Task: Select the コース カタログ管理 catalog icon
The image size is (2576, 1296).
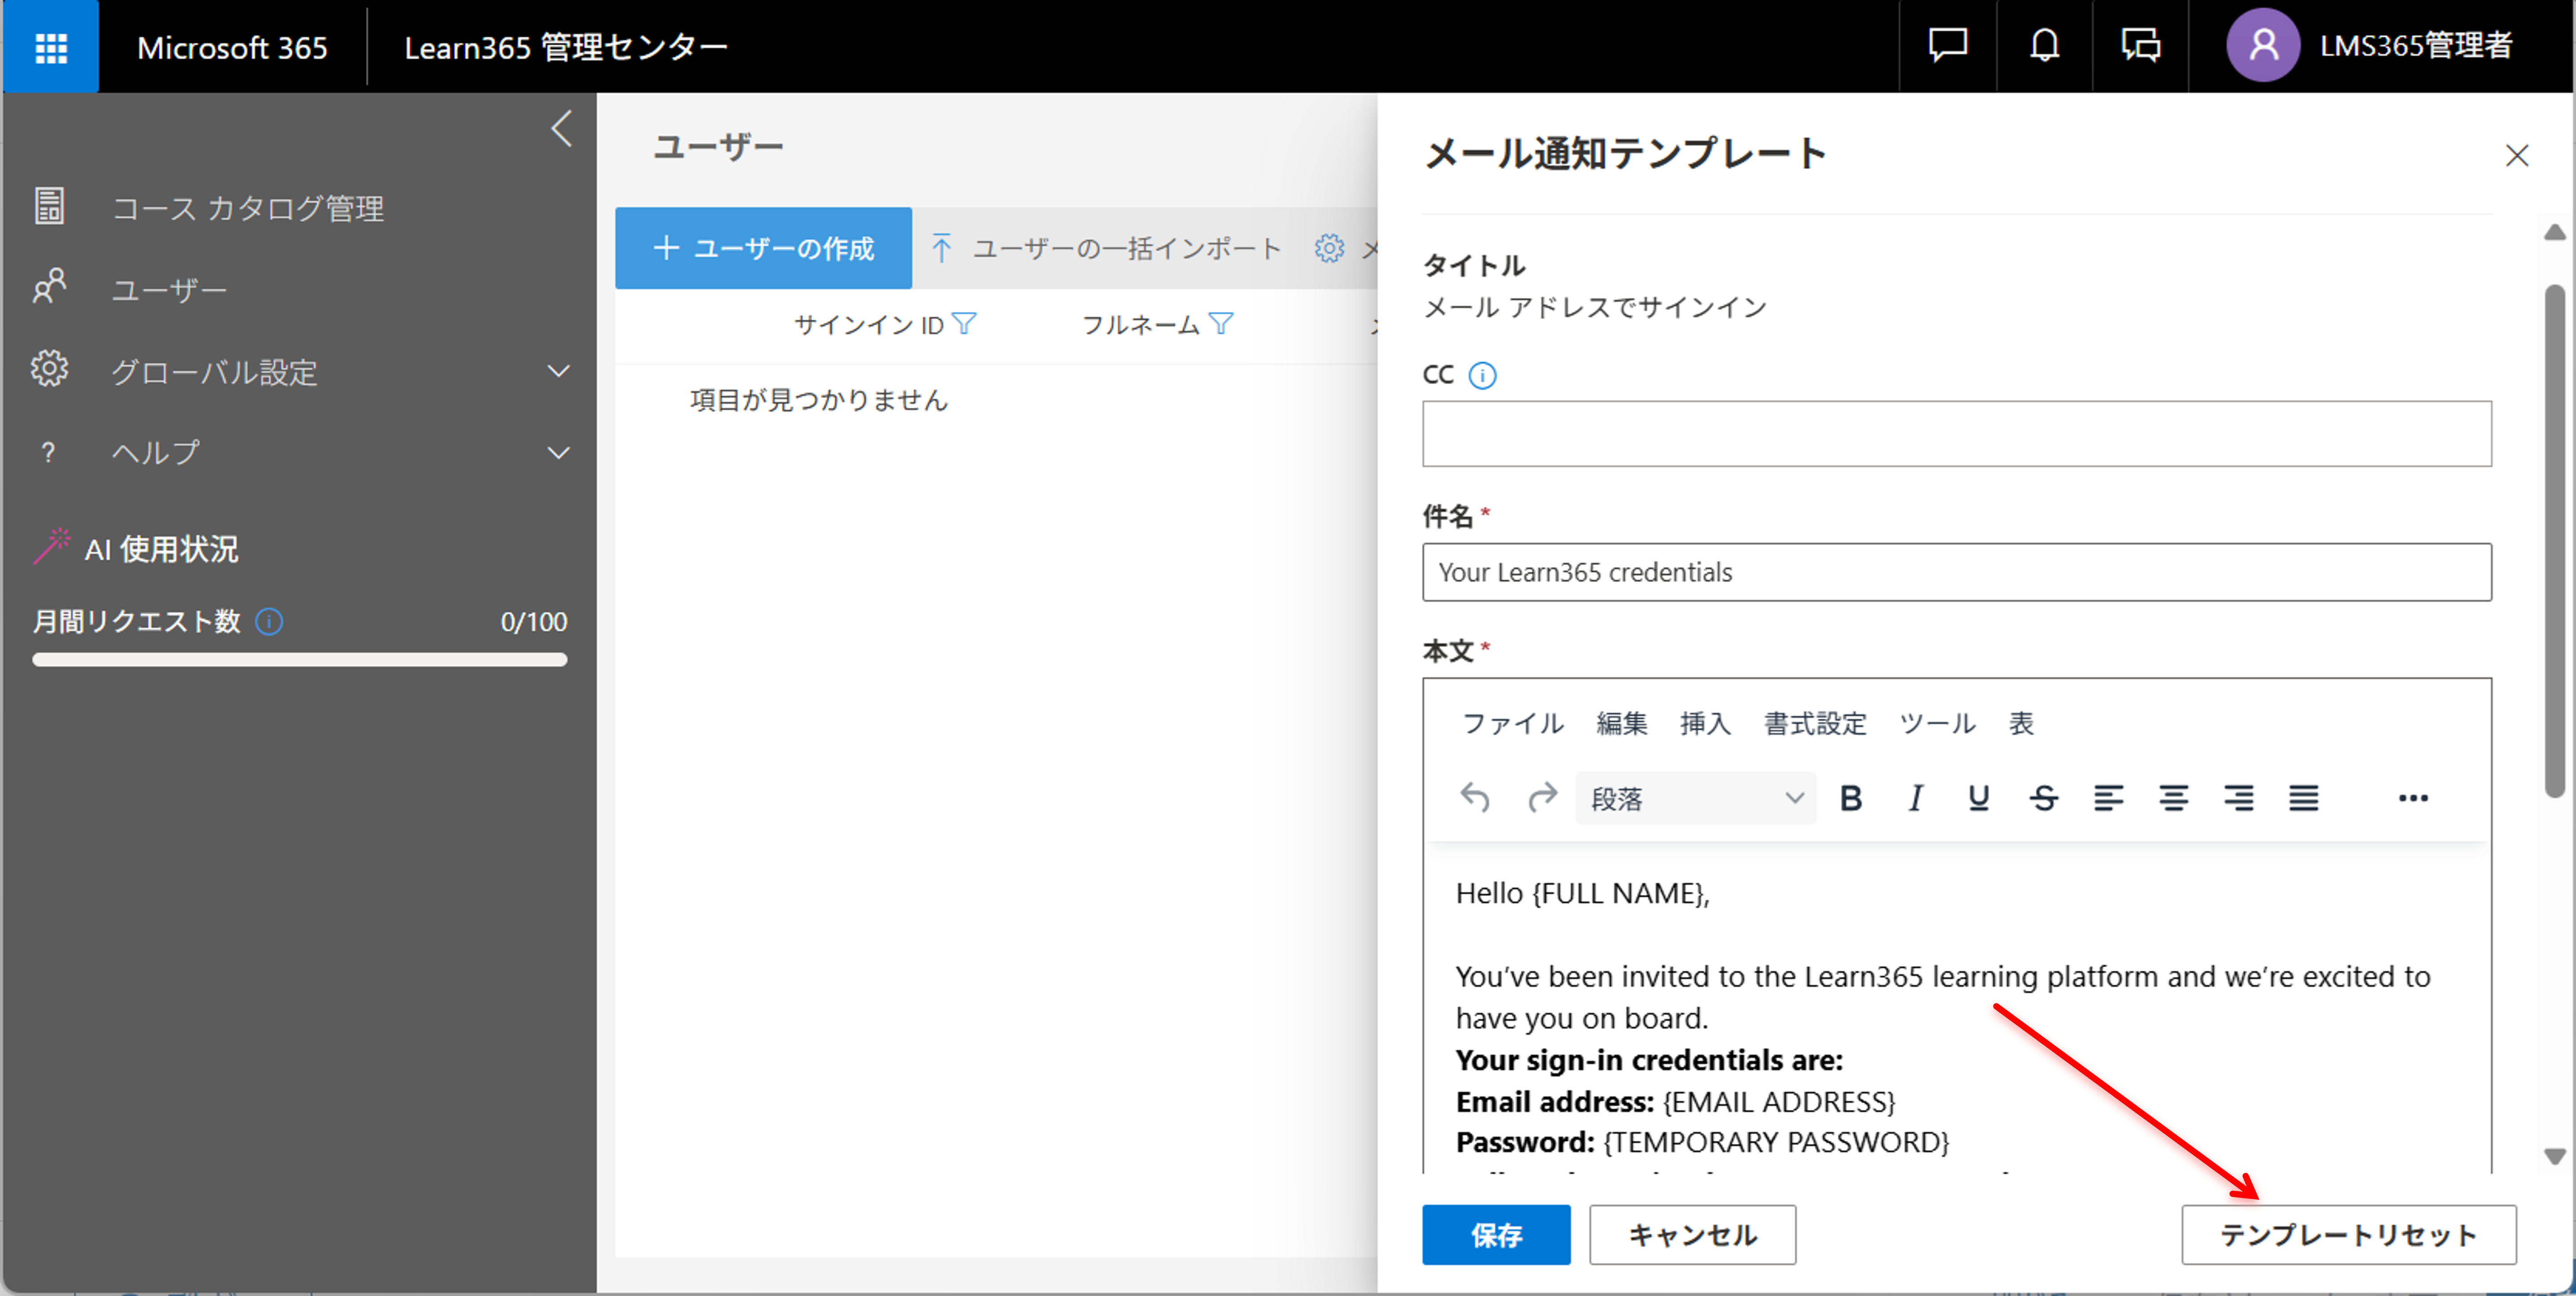Action: coord(49,206)
